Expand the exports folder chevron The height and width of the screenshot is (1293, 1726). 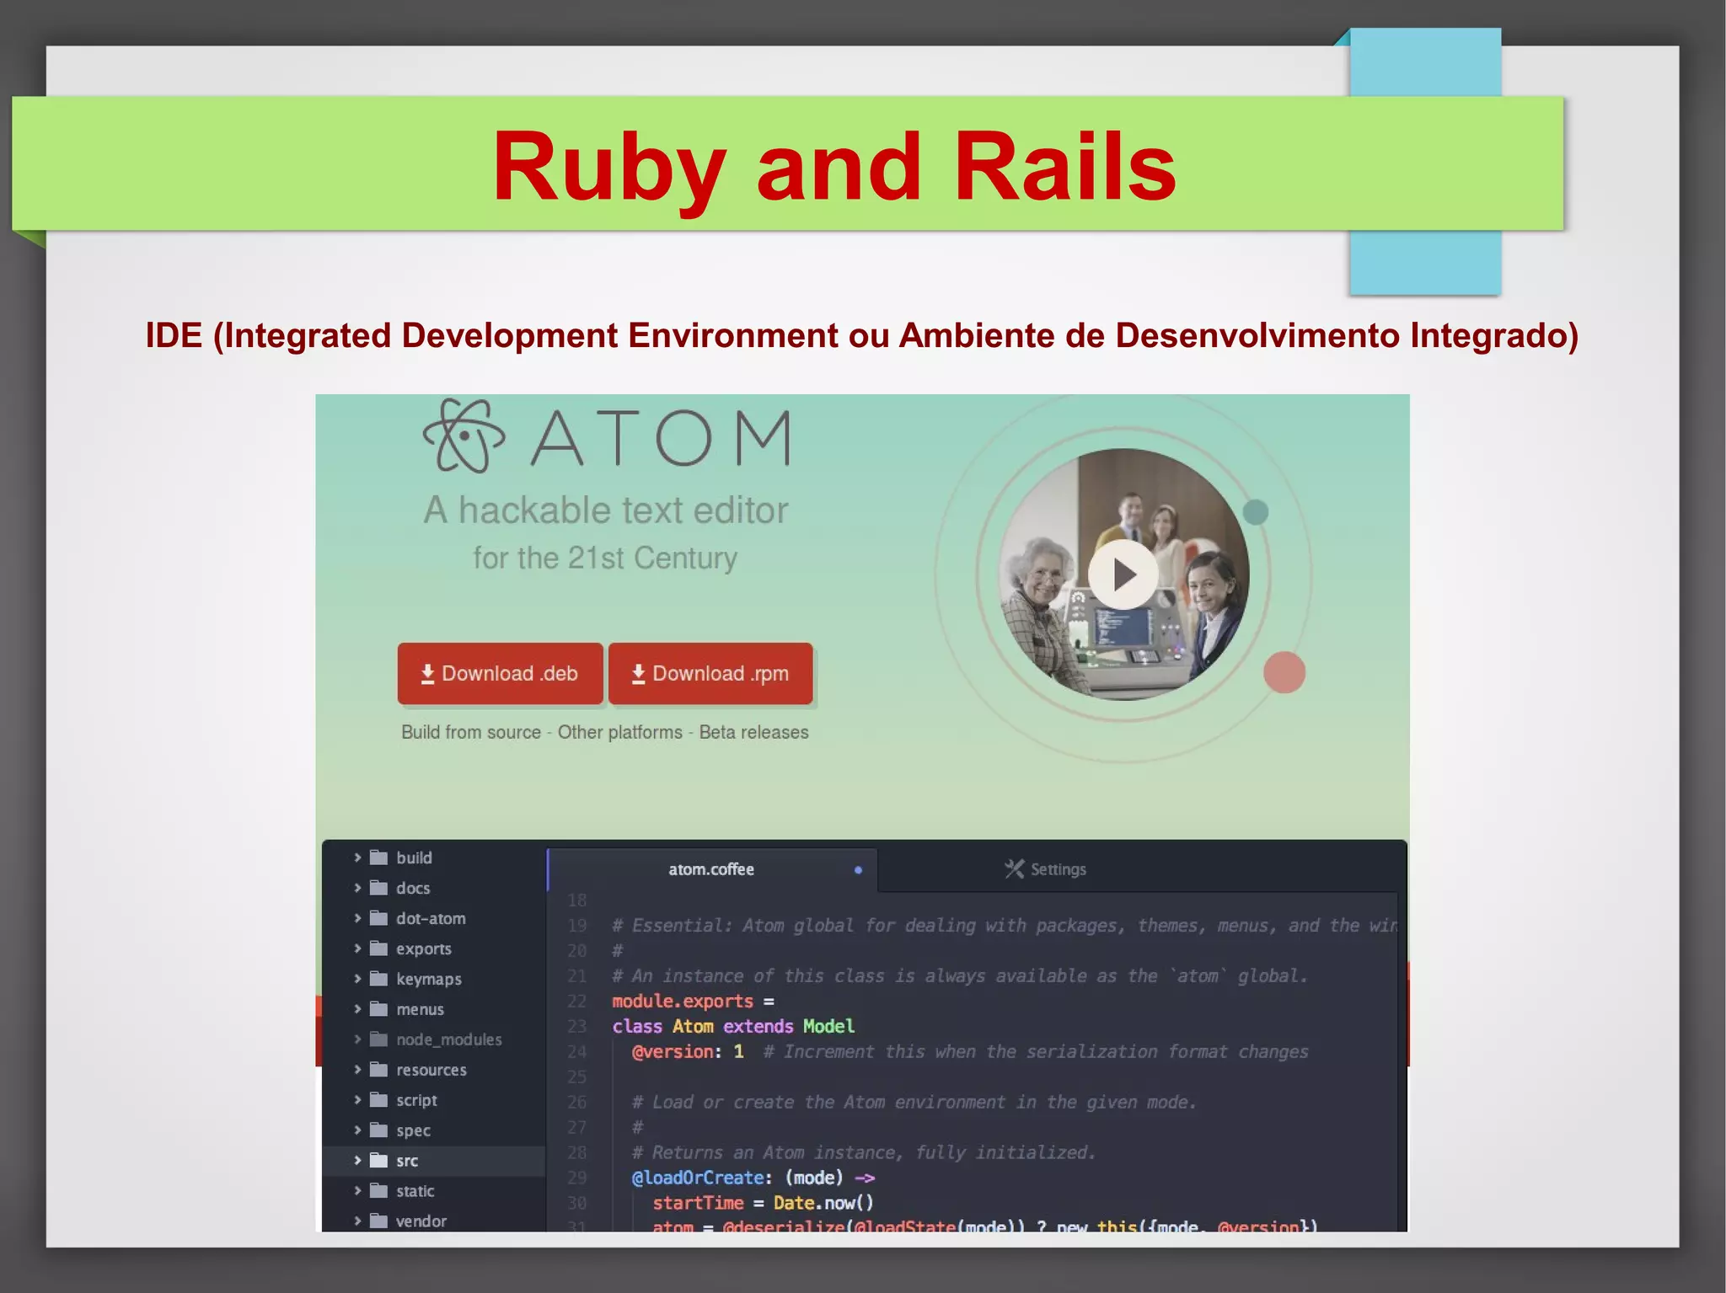(x=357, y=948)
